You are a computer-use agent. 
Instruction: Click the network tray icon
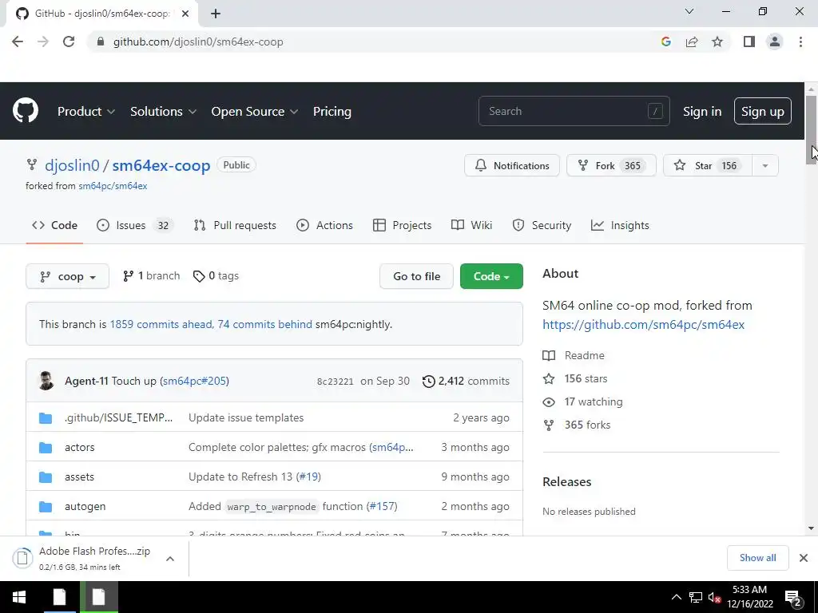[696, 598]
